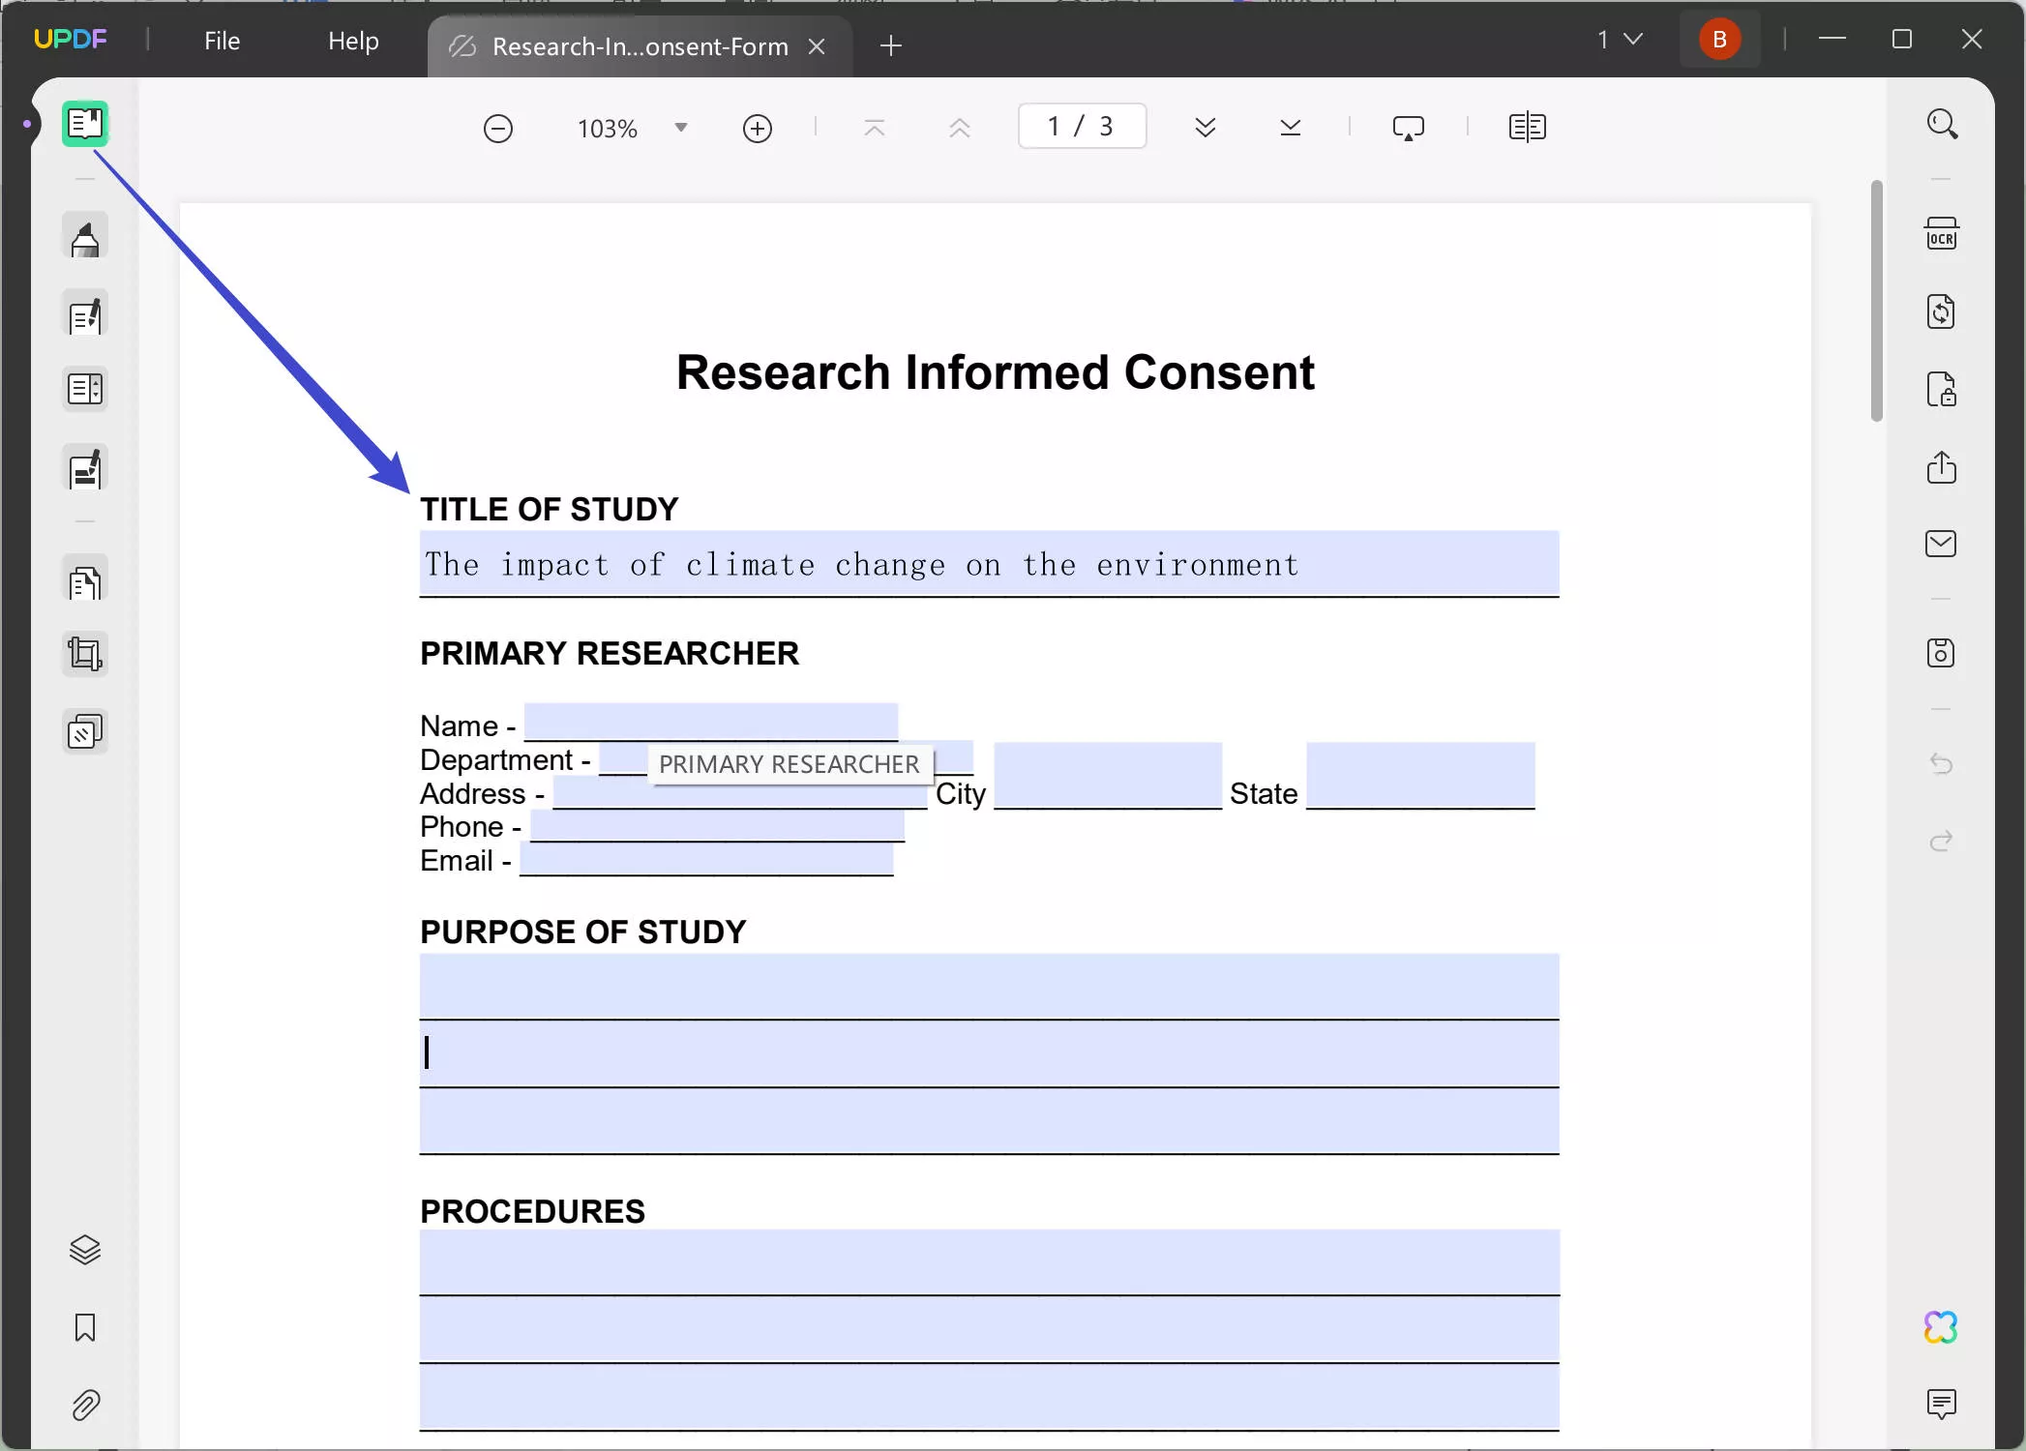This screenshot has height=1451, width=2026.
Task: Open the Help menu
Action: (352, 41)
